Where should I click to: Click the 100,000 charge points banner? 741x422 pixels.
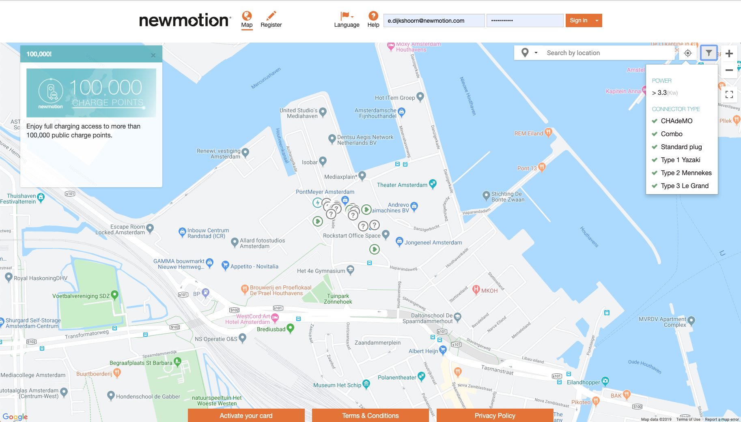pyautogui.click(x=91, y=93)
